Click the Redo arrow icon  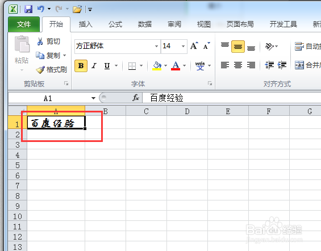pyautogui.click(x=59, y=9)
